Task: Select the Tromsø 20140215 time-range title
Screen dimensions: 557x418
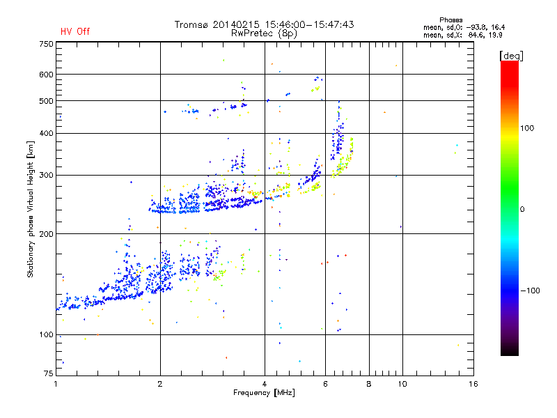Action: pos(264,24)
